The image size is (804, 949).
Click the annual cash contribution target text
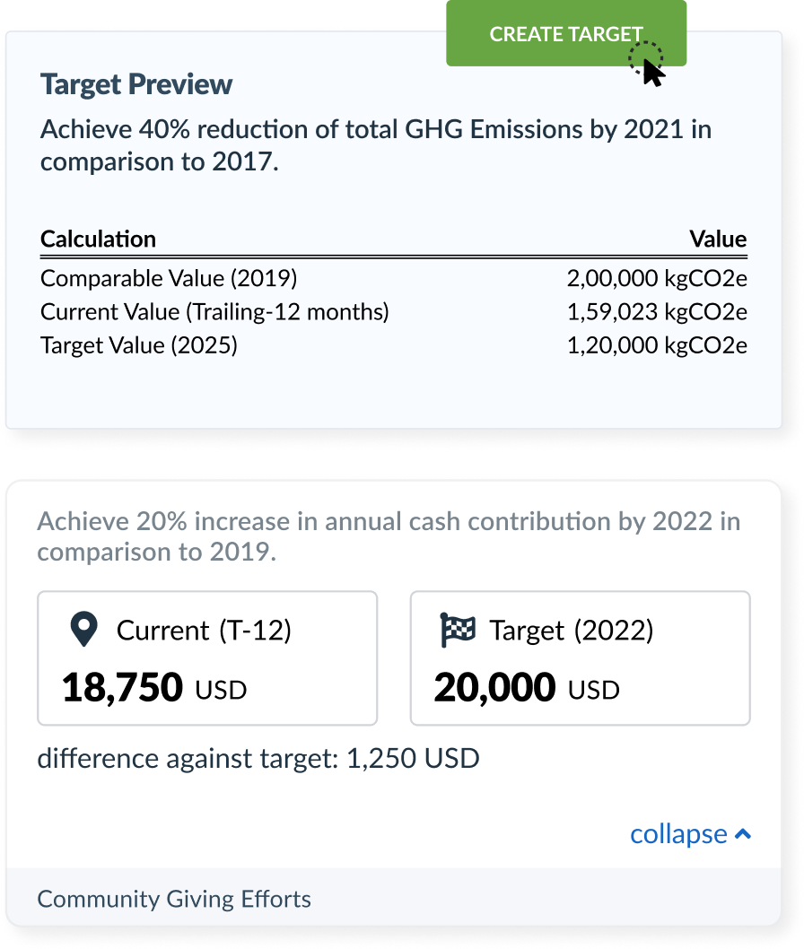tap(389, 536)
